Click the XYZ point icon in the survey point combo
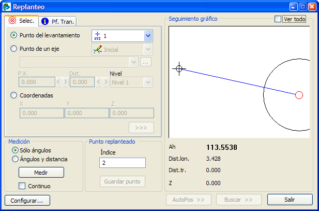The height and width of the screenshot is (211, 319). [97, 35]
